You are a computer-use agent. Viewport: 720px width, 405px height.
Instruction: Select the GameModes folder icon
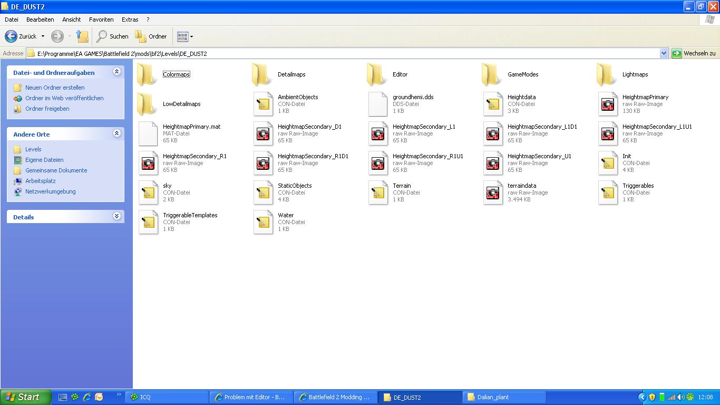(492, 74)
